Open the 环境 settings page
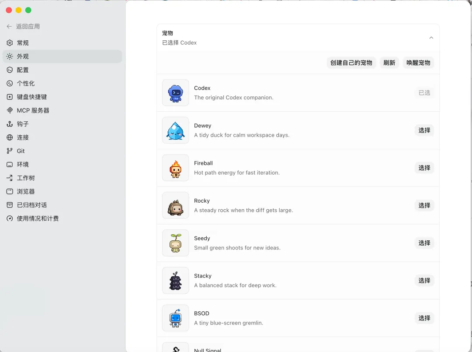The width and height of the screenshot is (472, 352). [x=62, y=164]
